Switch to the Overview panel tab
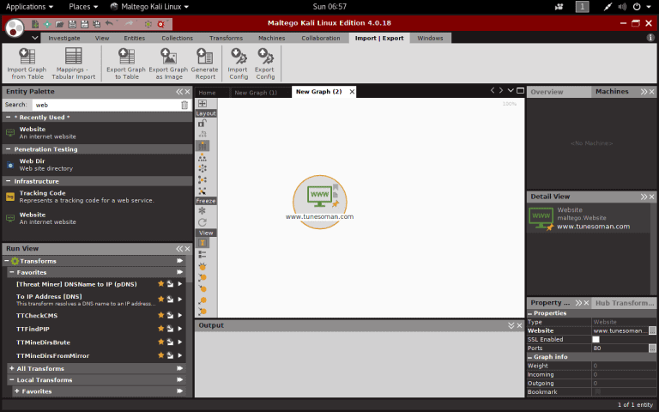Viewport: 659px width, 412px height. coord(547,92)
